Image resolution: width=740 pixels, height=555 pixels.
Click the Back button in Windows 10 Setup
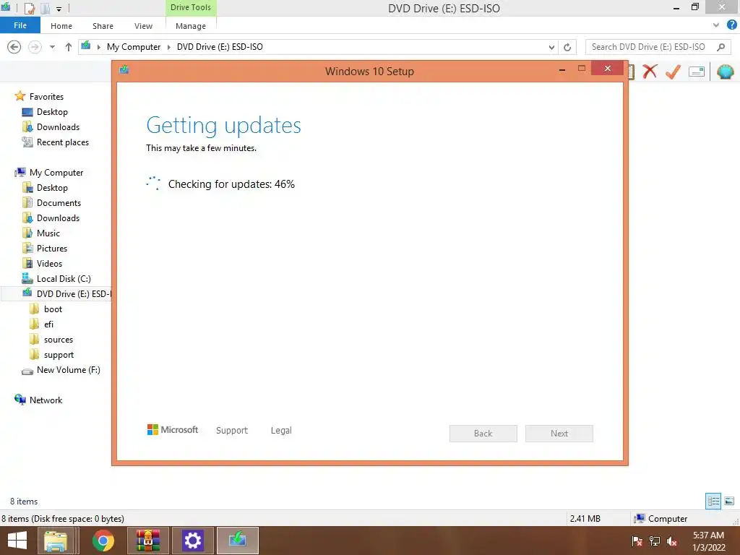[x=483, y=434]
